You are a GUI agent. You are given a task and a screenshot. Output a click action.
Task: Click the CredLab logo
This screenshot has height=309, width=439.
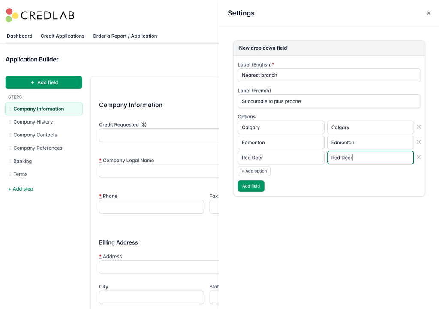pyautogui.click(x=40, y=15)
